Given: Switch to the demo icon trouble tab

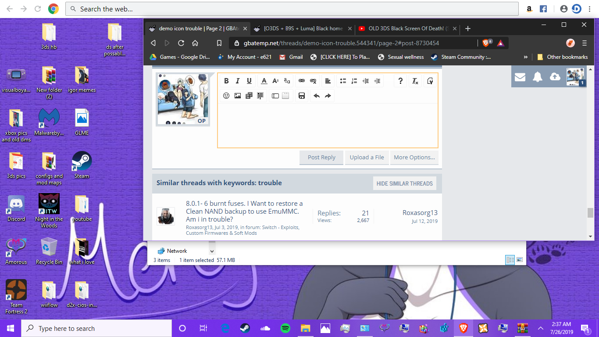Looking at the screenshot, I should pos(197,29).
